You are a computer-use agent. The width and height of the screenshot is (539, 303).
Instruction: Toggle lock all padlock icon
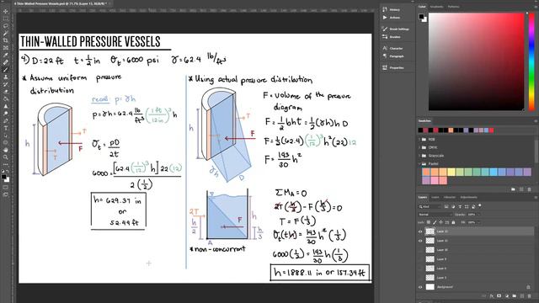point(453,222)
